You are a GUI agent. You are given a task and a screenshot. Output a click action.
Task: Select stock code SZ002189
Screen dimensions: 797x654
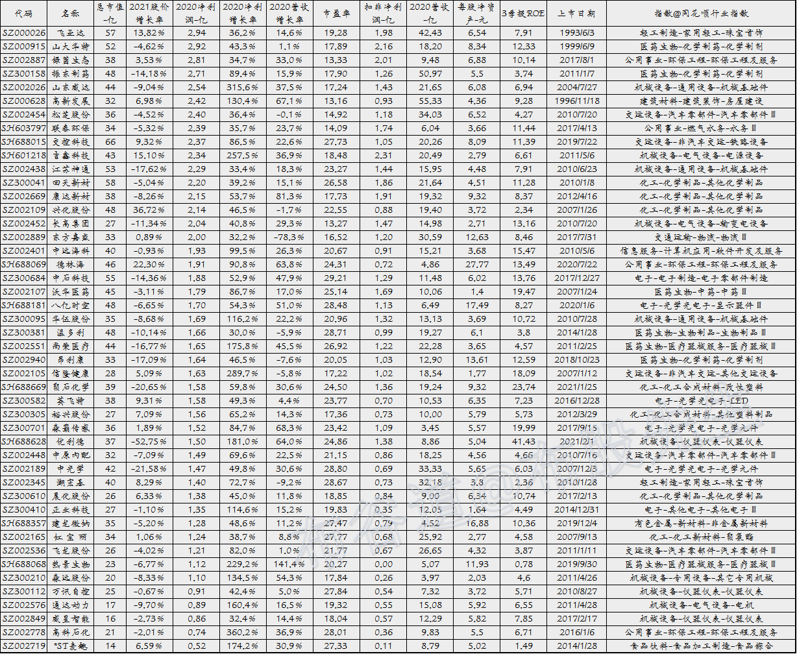point(23,469)
